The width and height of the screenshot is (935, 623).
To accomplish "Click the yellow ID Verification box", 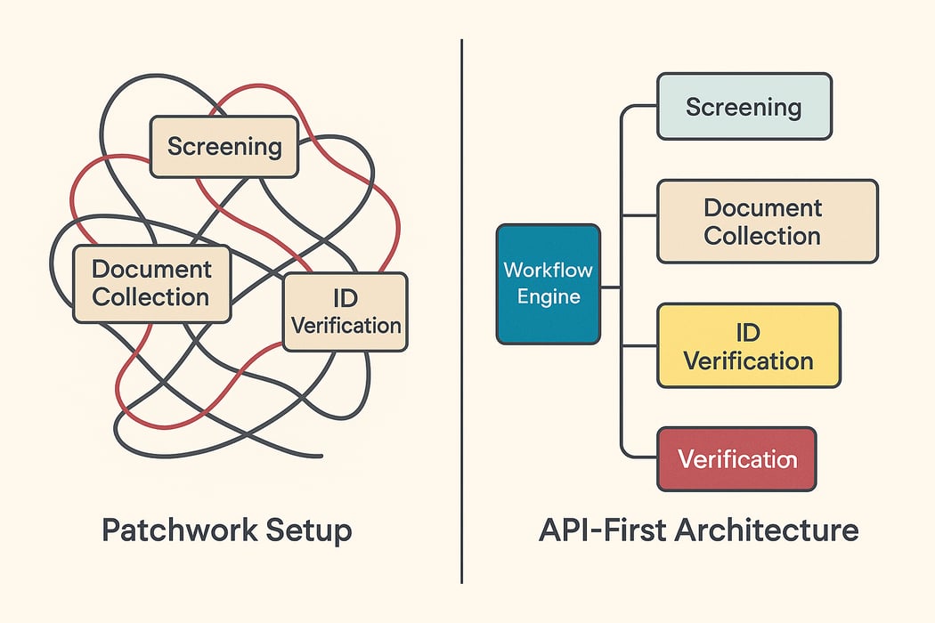I will (749, 346).
